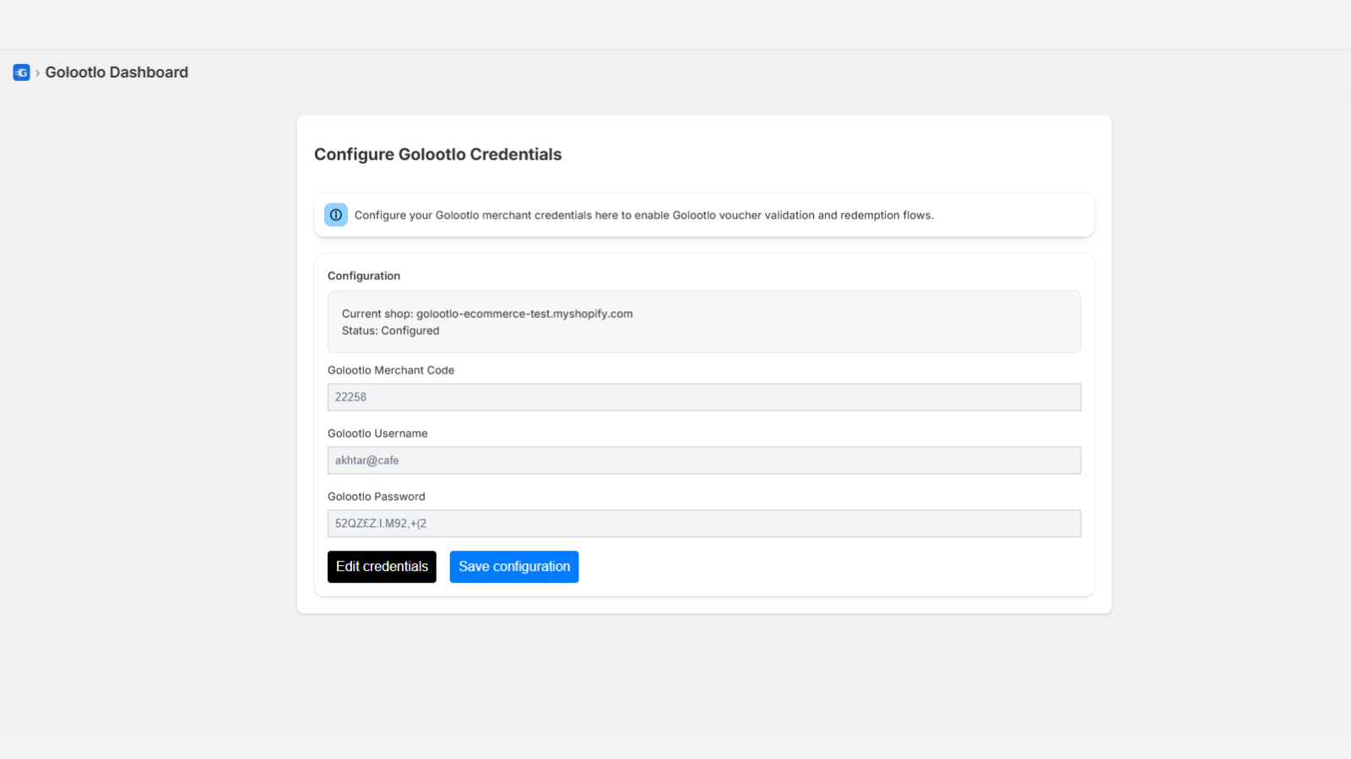Click the blue info icon in banner
The width and height of the screenshot is (1351, 759).
click(x=336, y=215)
